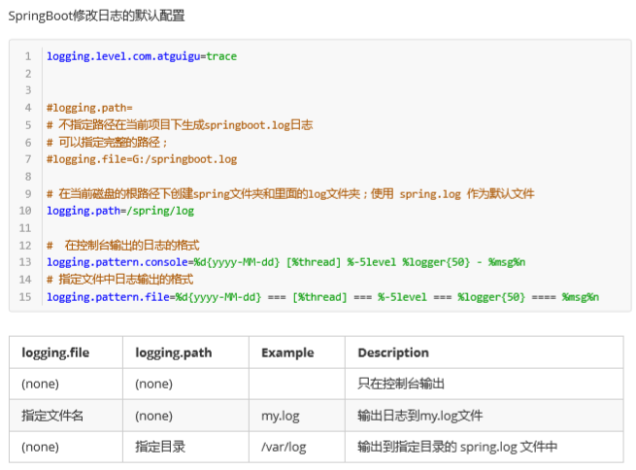
Task: Click line number 8 in code gutter
Action: click(x=27, y=177)
